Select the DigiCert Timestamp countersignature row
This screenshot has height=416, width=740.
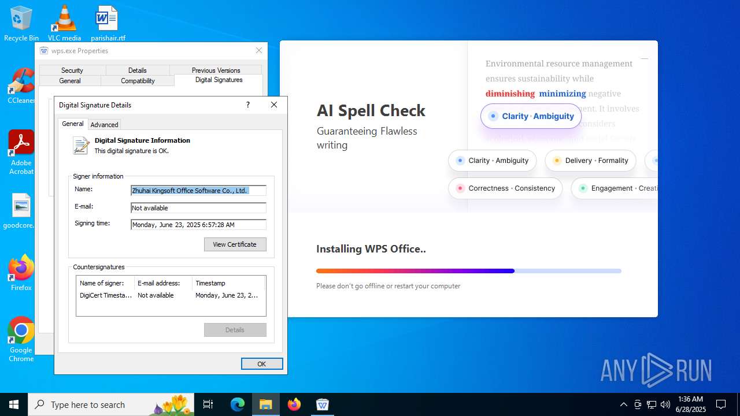click(x=171, y=295)
